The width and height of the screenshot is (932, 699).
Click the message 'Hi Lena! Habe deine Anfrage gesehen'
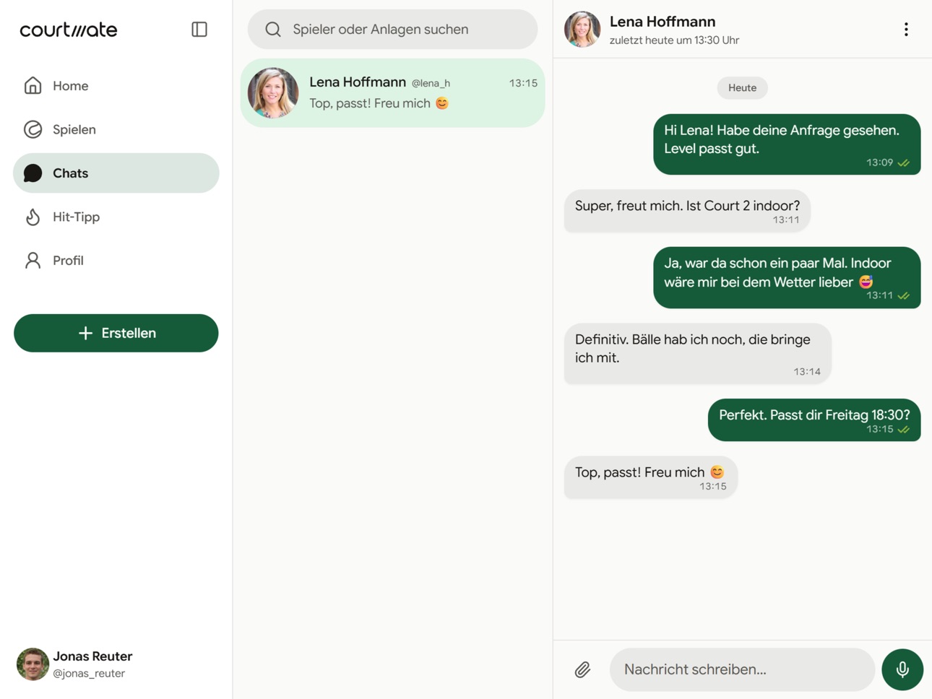tap(787, 144)
